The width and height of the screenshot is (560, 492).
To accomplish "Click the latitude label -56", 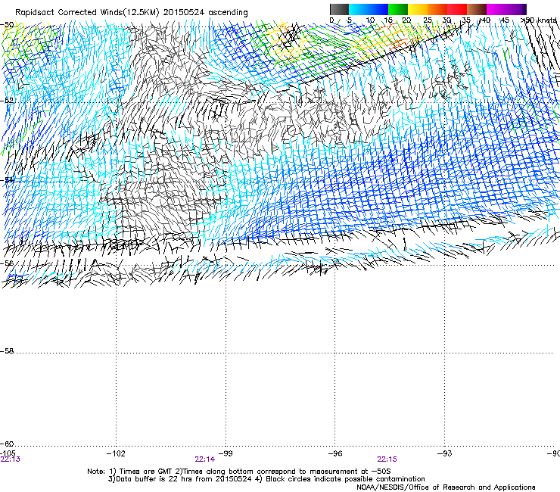I will pos(7,263).
